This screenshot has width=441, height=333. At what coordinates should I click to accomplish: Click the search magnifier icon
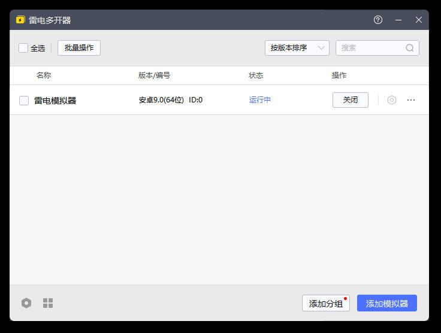pos(409,48)
